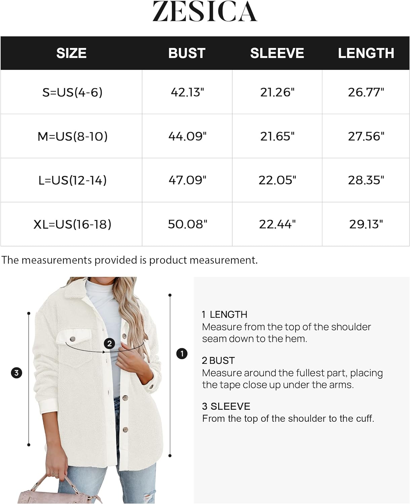Click the 29.13" length measurement cell
The image size is (410, 504).
click(366, 224)
